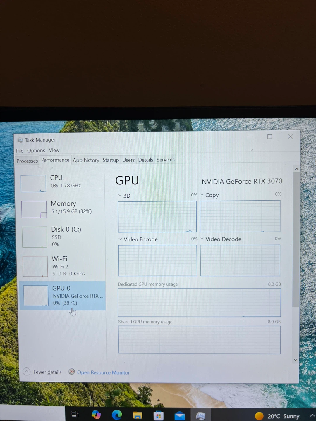Open the Options menu

tap(36, 151)
